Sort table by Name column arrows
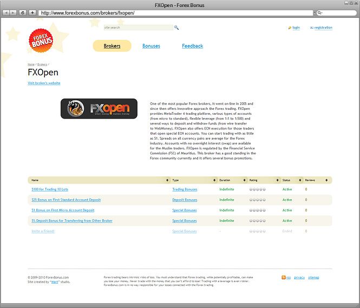360x308 pixels. [x=167, y=180]
